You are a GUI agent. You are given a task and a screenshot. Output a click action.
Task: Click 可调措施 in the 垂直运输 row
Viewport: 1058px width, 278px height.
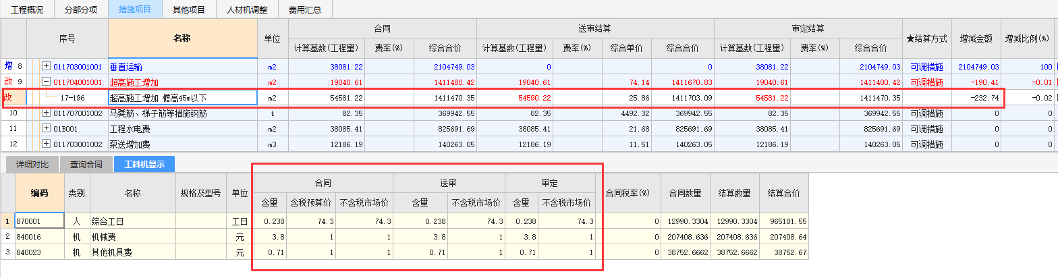[926, 67]
